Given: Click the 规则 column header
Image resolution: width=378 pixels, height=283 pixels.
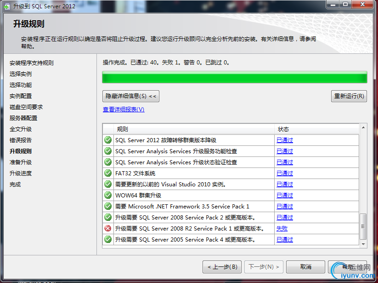Looking at the screenshot, I should pos(194,129).
